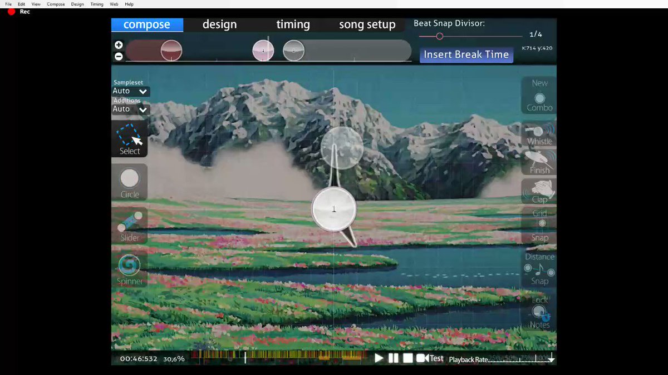Image resolution: width=668 pixels, height=375 pixels.
Task: Open the Edit menu
Action: coord(21,4)
